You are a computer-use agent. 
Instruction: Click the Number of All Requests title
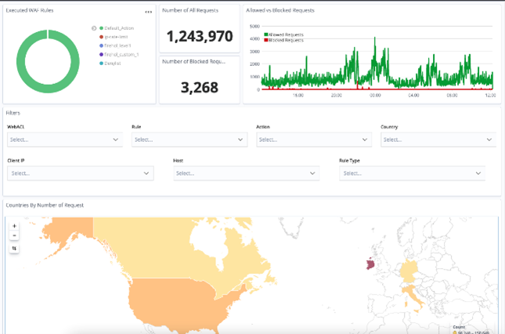[x=190, y=10]
